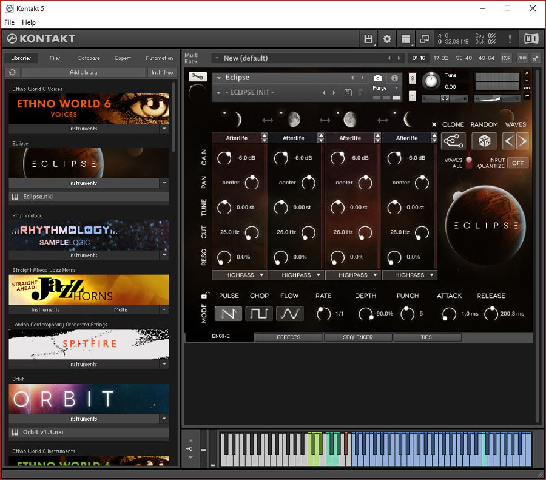546x480 pixels.
Task: Open Eclipse instrument name dropdown arrow
Action: (x=218, y=78)
